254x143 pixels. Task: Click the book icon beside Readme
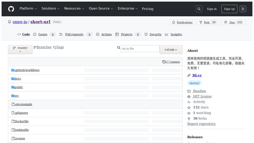point(189,91)
